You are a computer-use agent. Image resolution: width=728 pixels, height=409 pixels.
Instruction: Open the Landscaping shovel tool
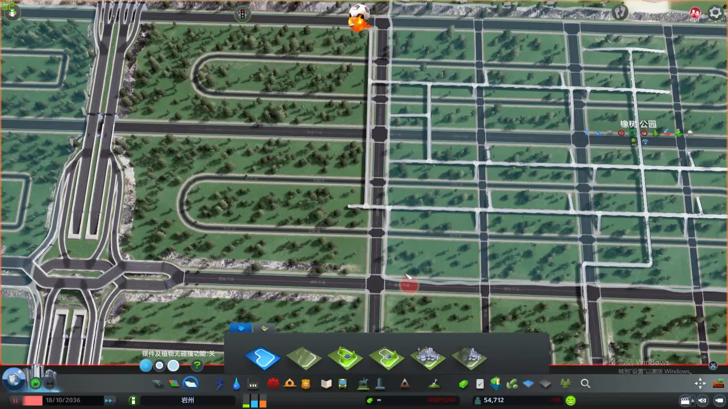[434, 384]
